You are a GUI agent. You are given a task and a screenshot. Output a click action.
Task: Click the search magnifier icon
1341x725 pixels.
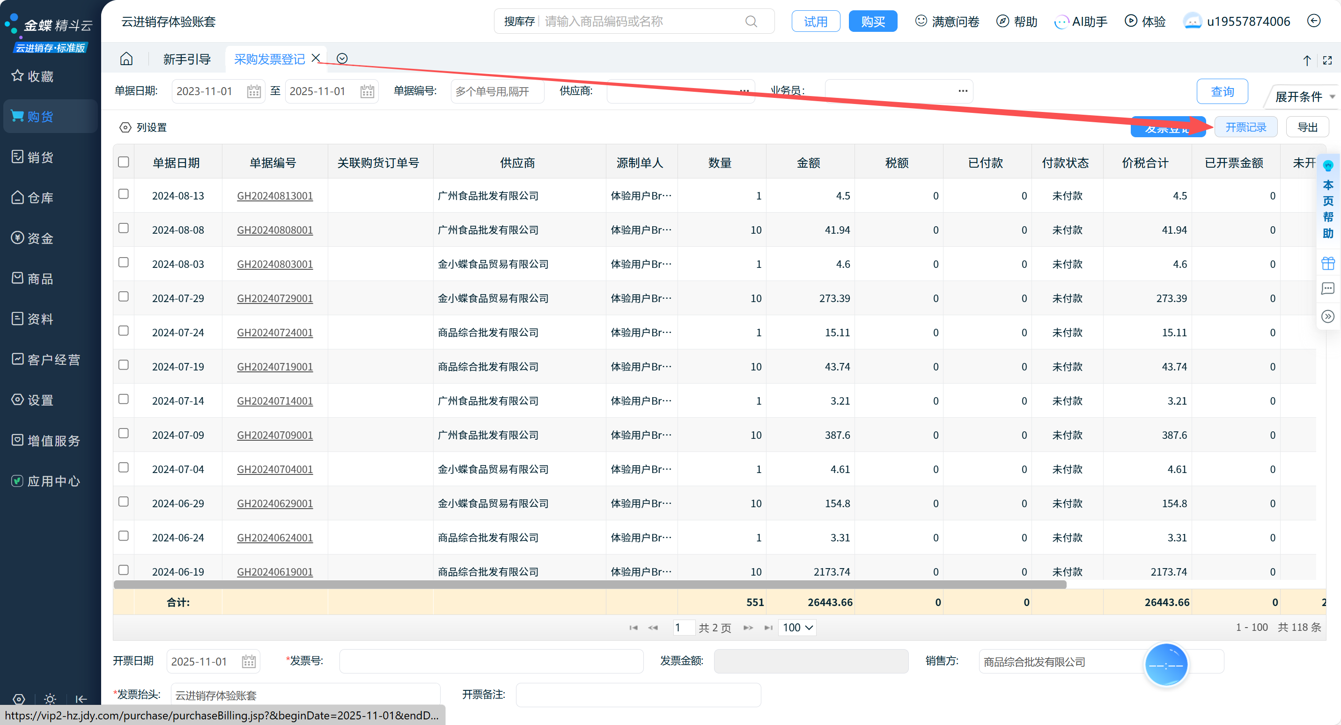751,22
